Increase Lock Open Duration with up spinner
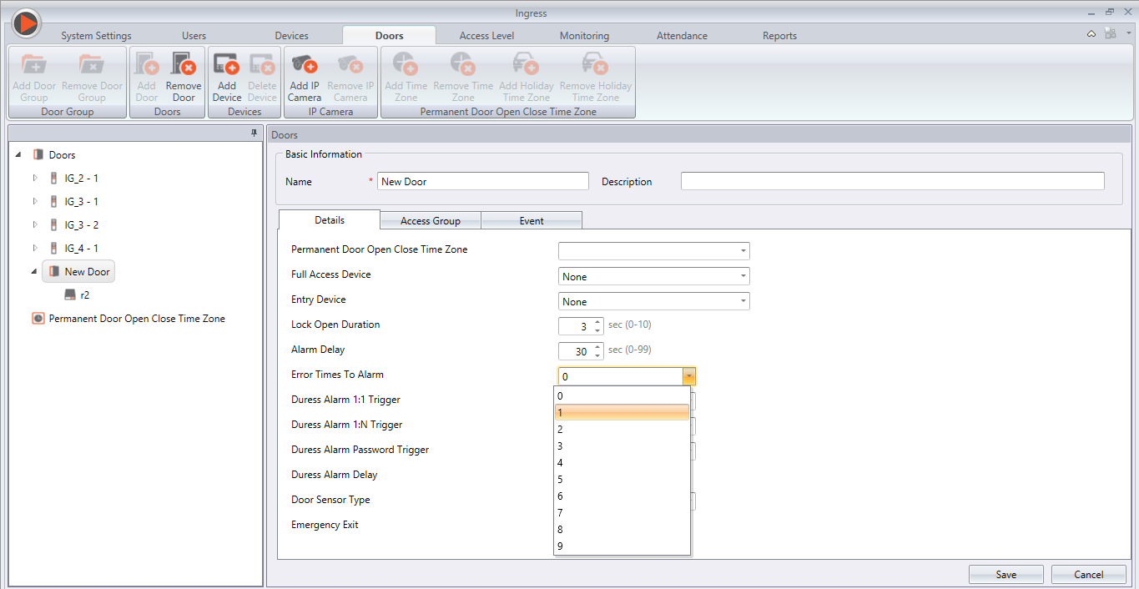1139x589 pixels. point(597,322)
